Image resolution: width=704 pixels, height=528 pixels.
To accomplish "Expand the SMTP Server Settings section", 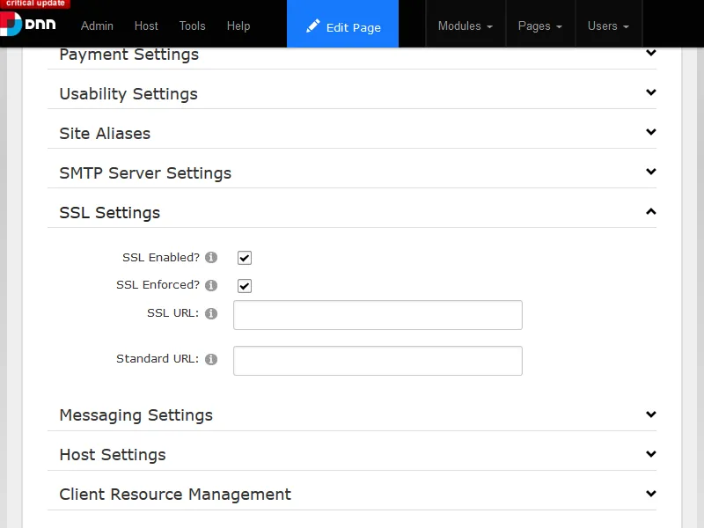I will tap(650, 172).
